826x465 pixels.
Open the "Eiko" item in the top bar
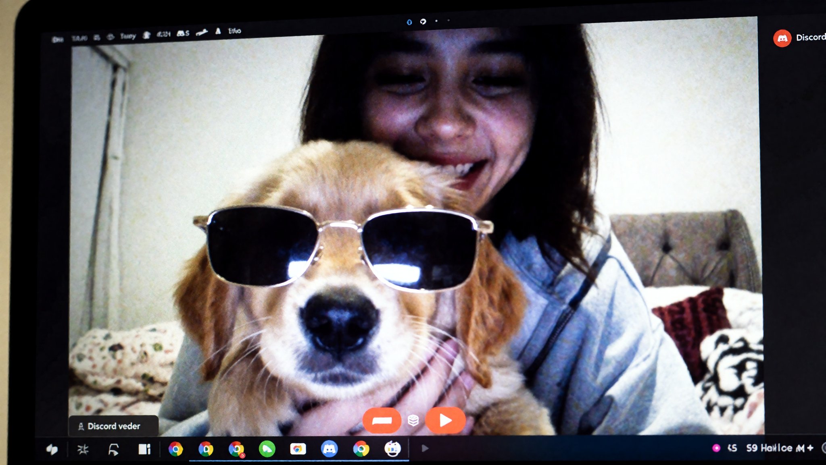234,31
